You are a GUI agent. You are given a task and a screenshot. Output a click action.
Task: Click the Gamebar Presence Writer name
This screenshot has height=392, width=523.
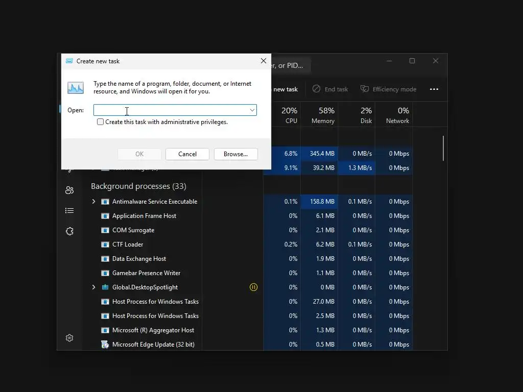tap(147, 273)
